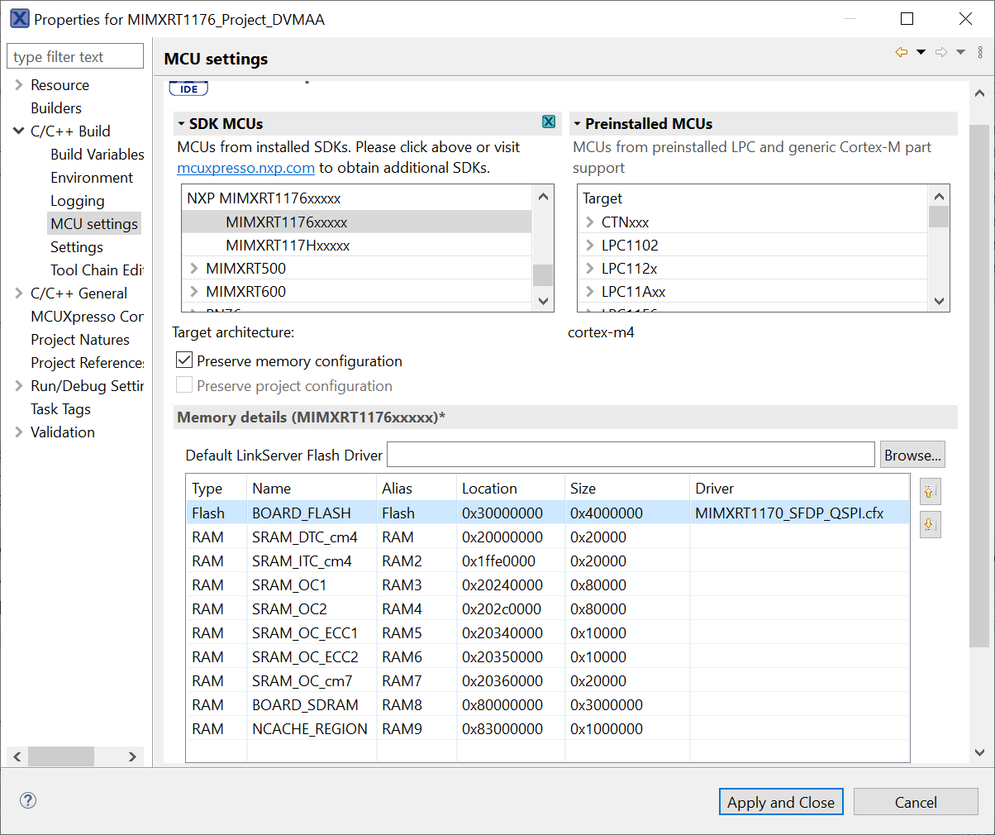Navigate back using the yellow back arrow icon
The image size is (995, 835).
(x=901, y=52)
